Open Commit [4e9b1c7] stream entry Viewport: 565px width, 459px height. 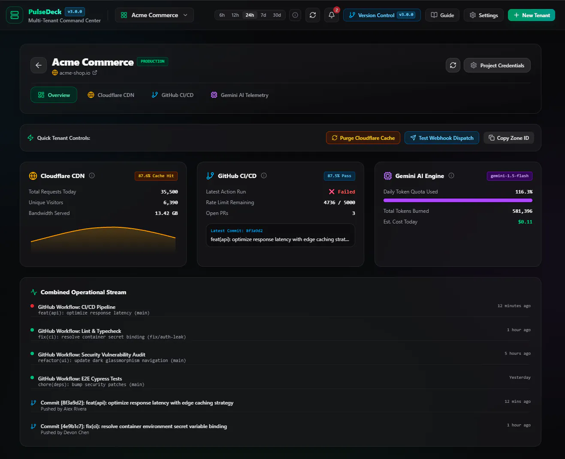click(281, 429)
